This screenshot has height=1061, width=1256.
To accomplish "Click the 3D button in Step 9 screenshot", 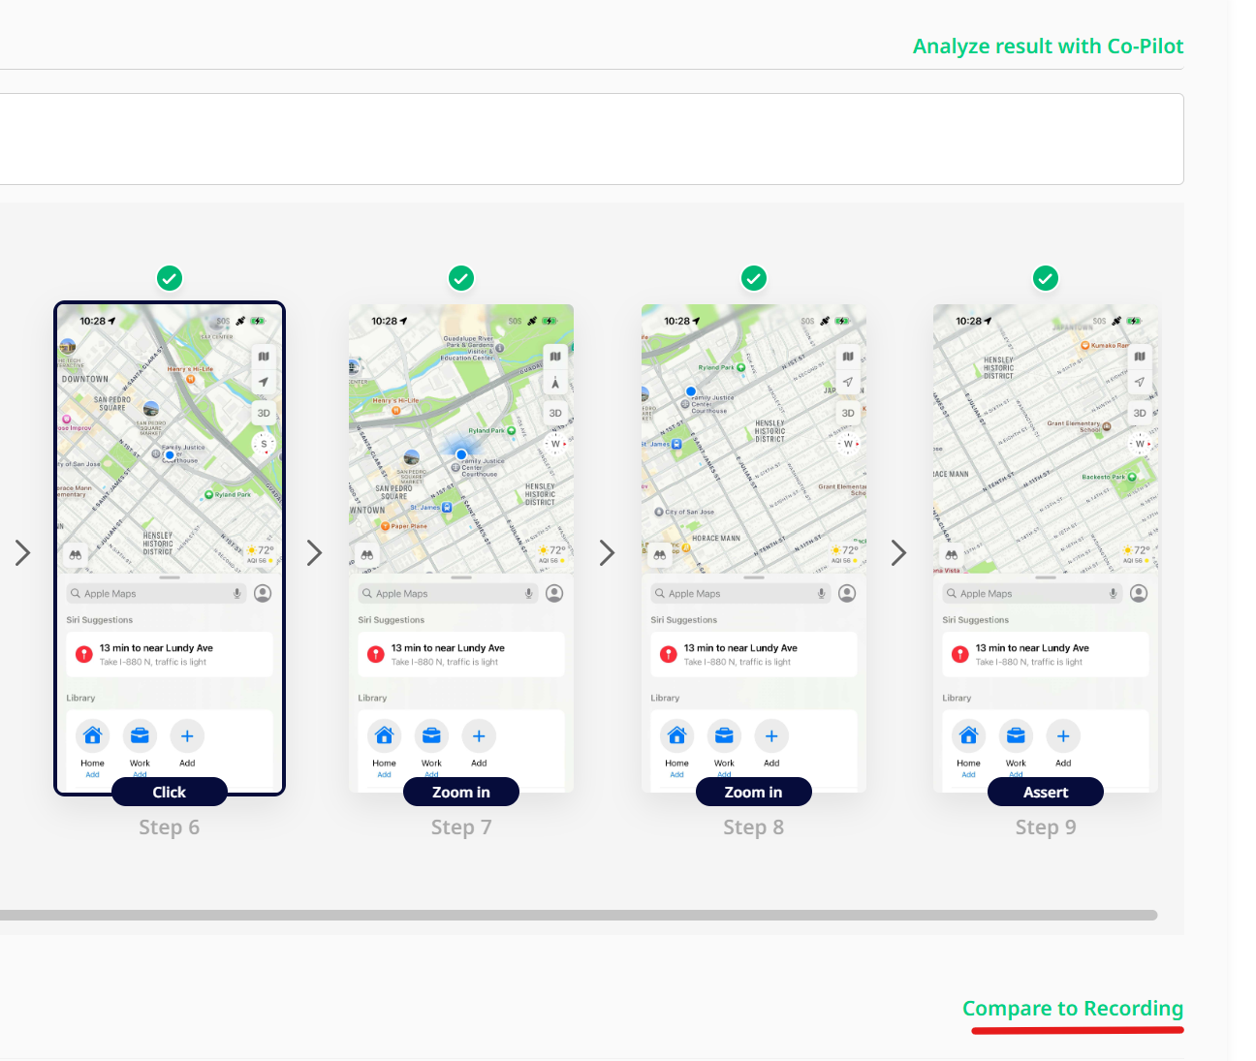I will 1140,413.
